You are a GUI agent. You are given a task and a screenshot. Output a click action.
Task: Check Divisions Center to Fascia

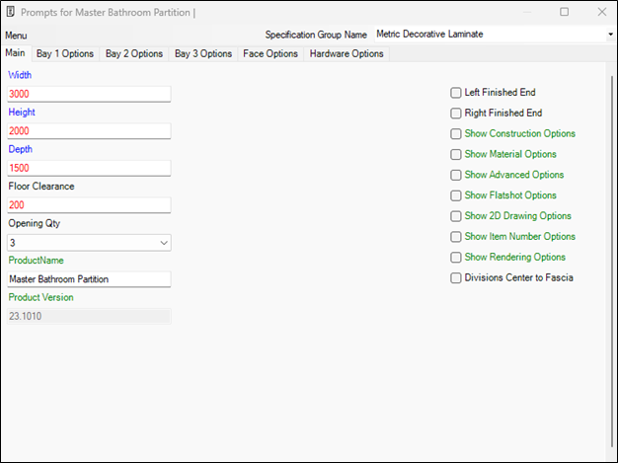pyautogui.click(x=456, y=278)
